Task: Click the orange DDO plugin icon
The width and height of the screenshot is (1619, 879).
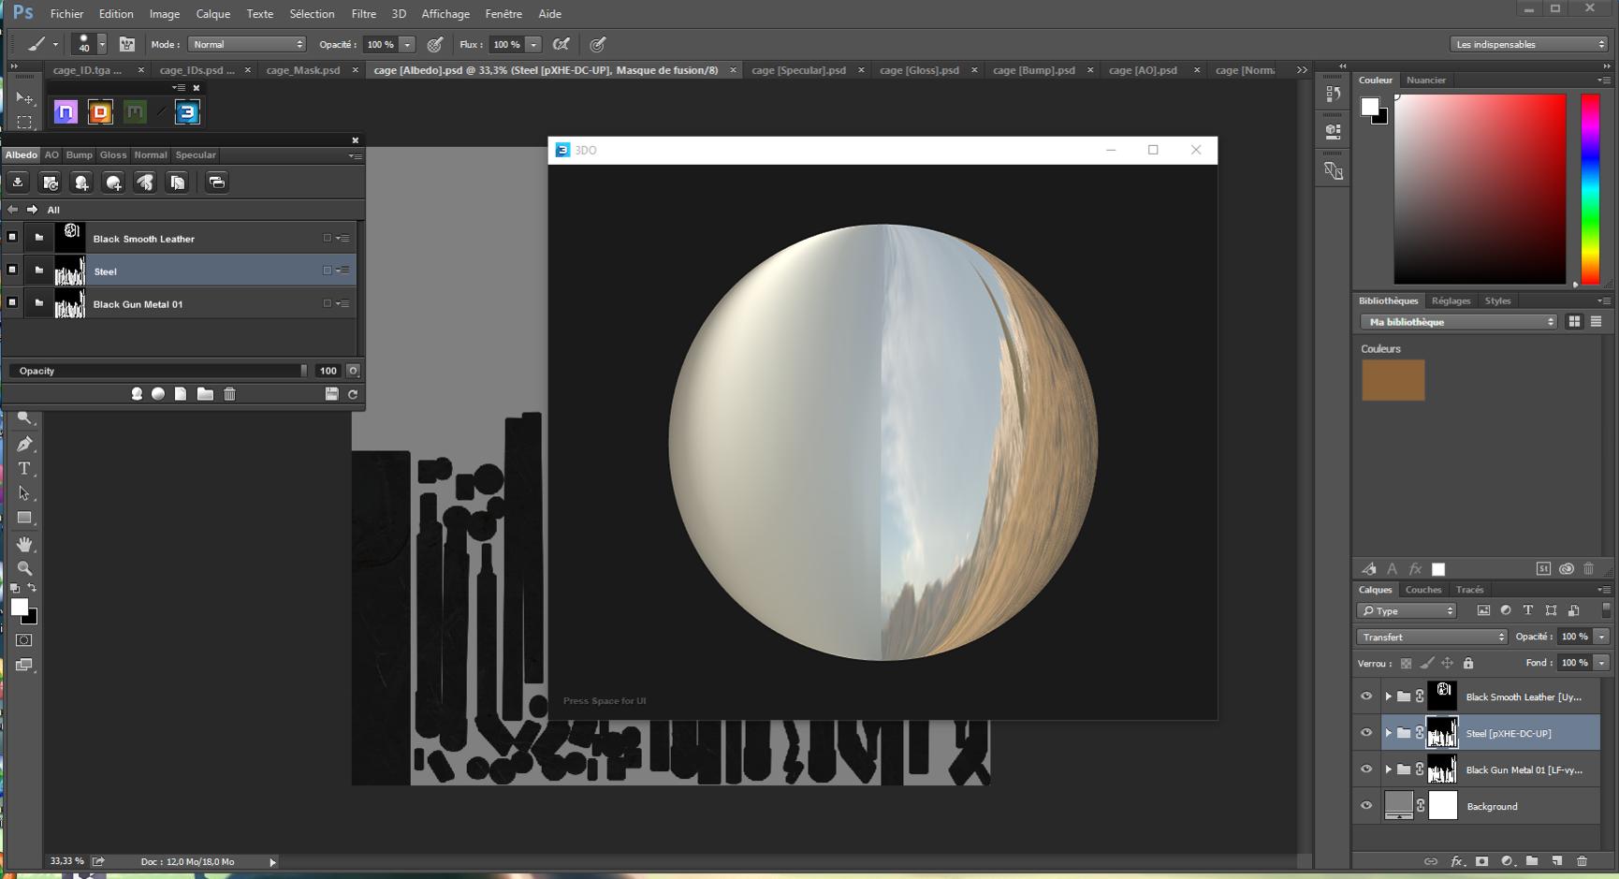Action: pyautogui.click(x=100, y=112)
